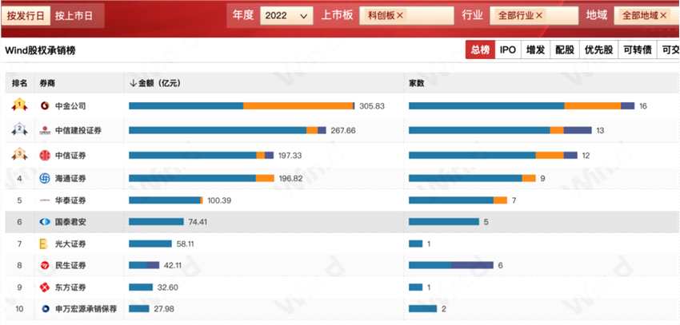Click the amount value 27.98

[163, 309]
